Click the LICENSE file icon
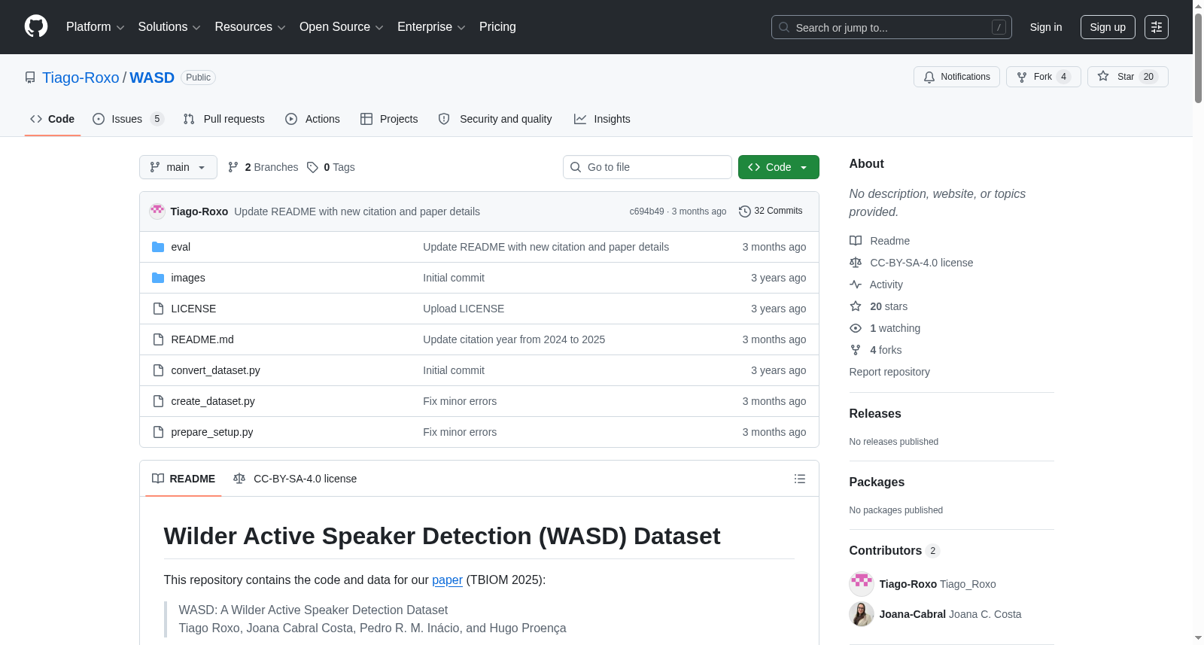This screenshot has height=645, width=1204. 158,309
